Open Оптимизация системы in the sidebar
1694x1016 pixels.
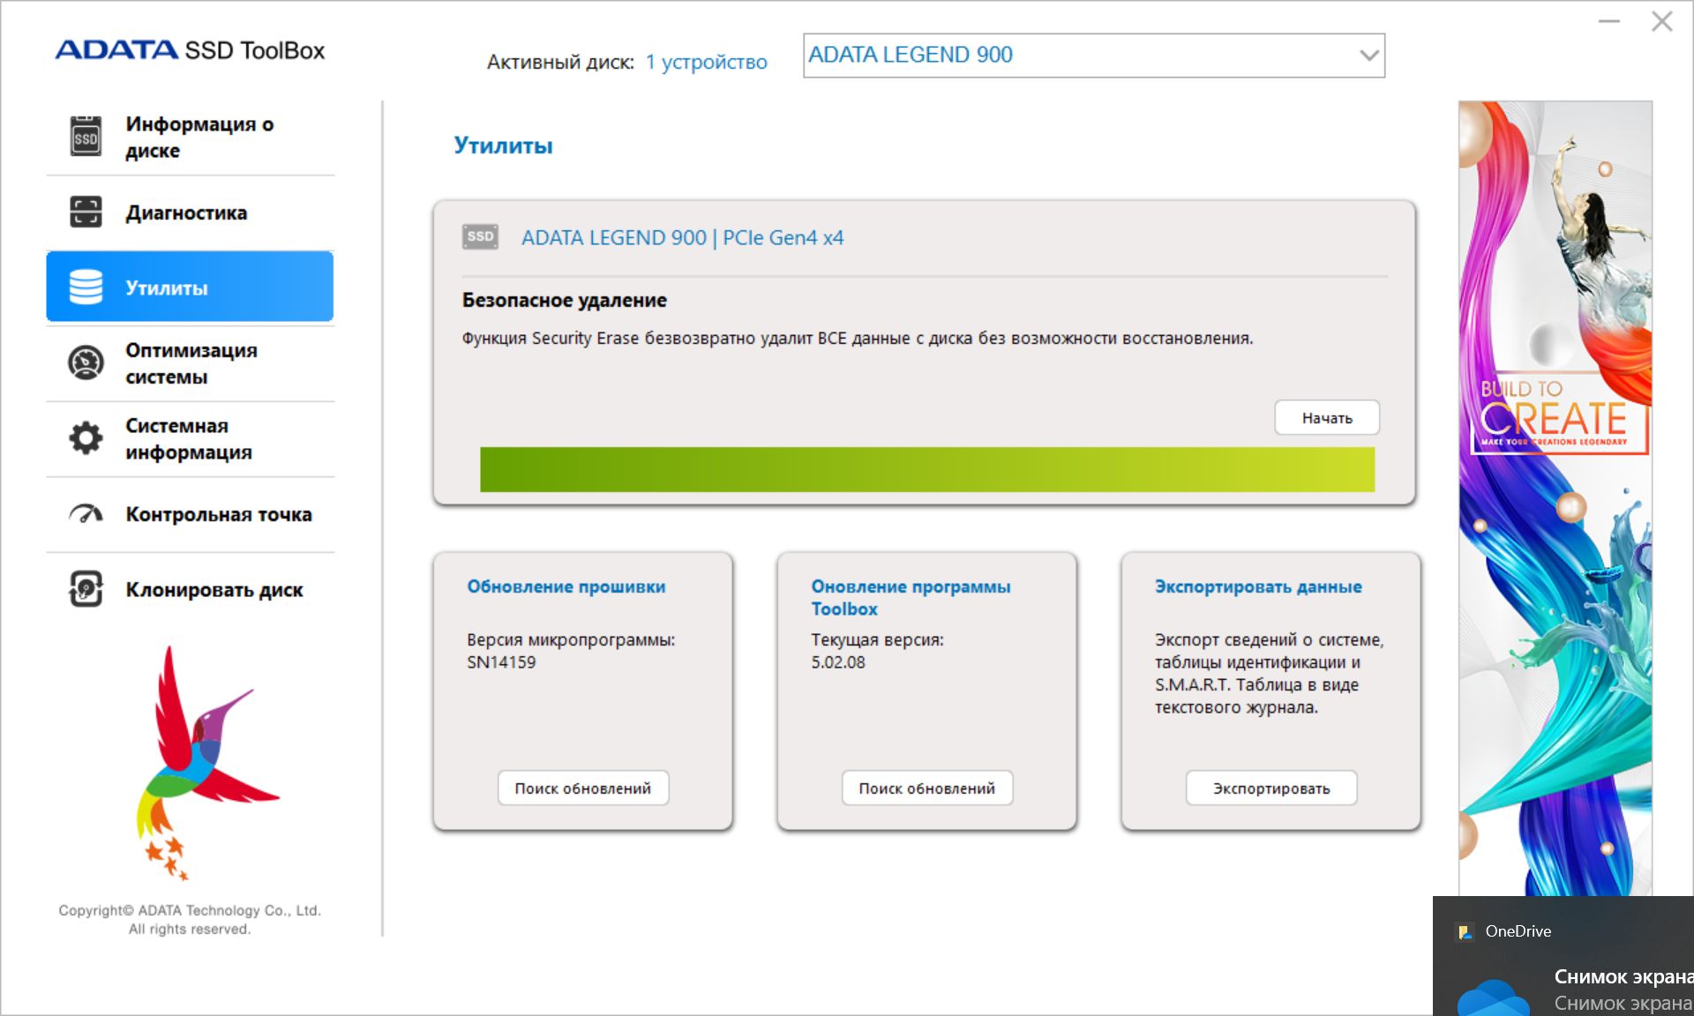click(x=191, y=363)
